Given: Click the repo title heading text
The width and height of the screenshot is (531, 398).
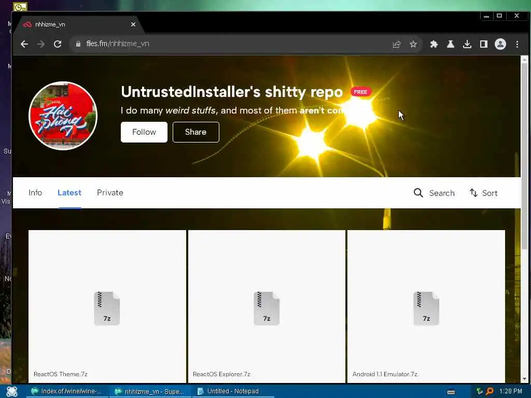Looking at the screenshot, I should [232, 92].
